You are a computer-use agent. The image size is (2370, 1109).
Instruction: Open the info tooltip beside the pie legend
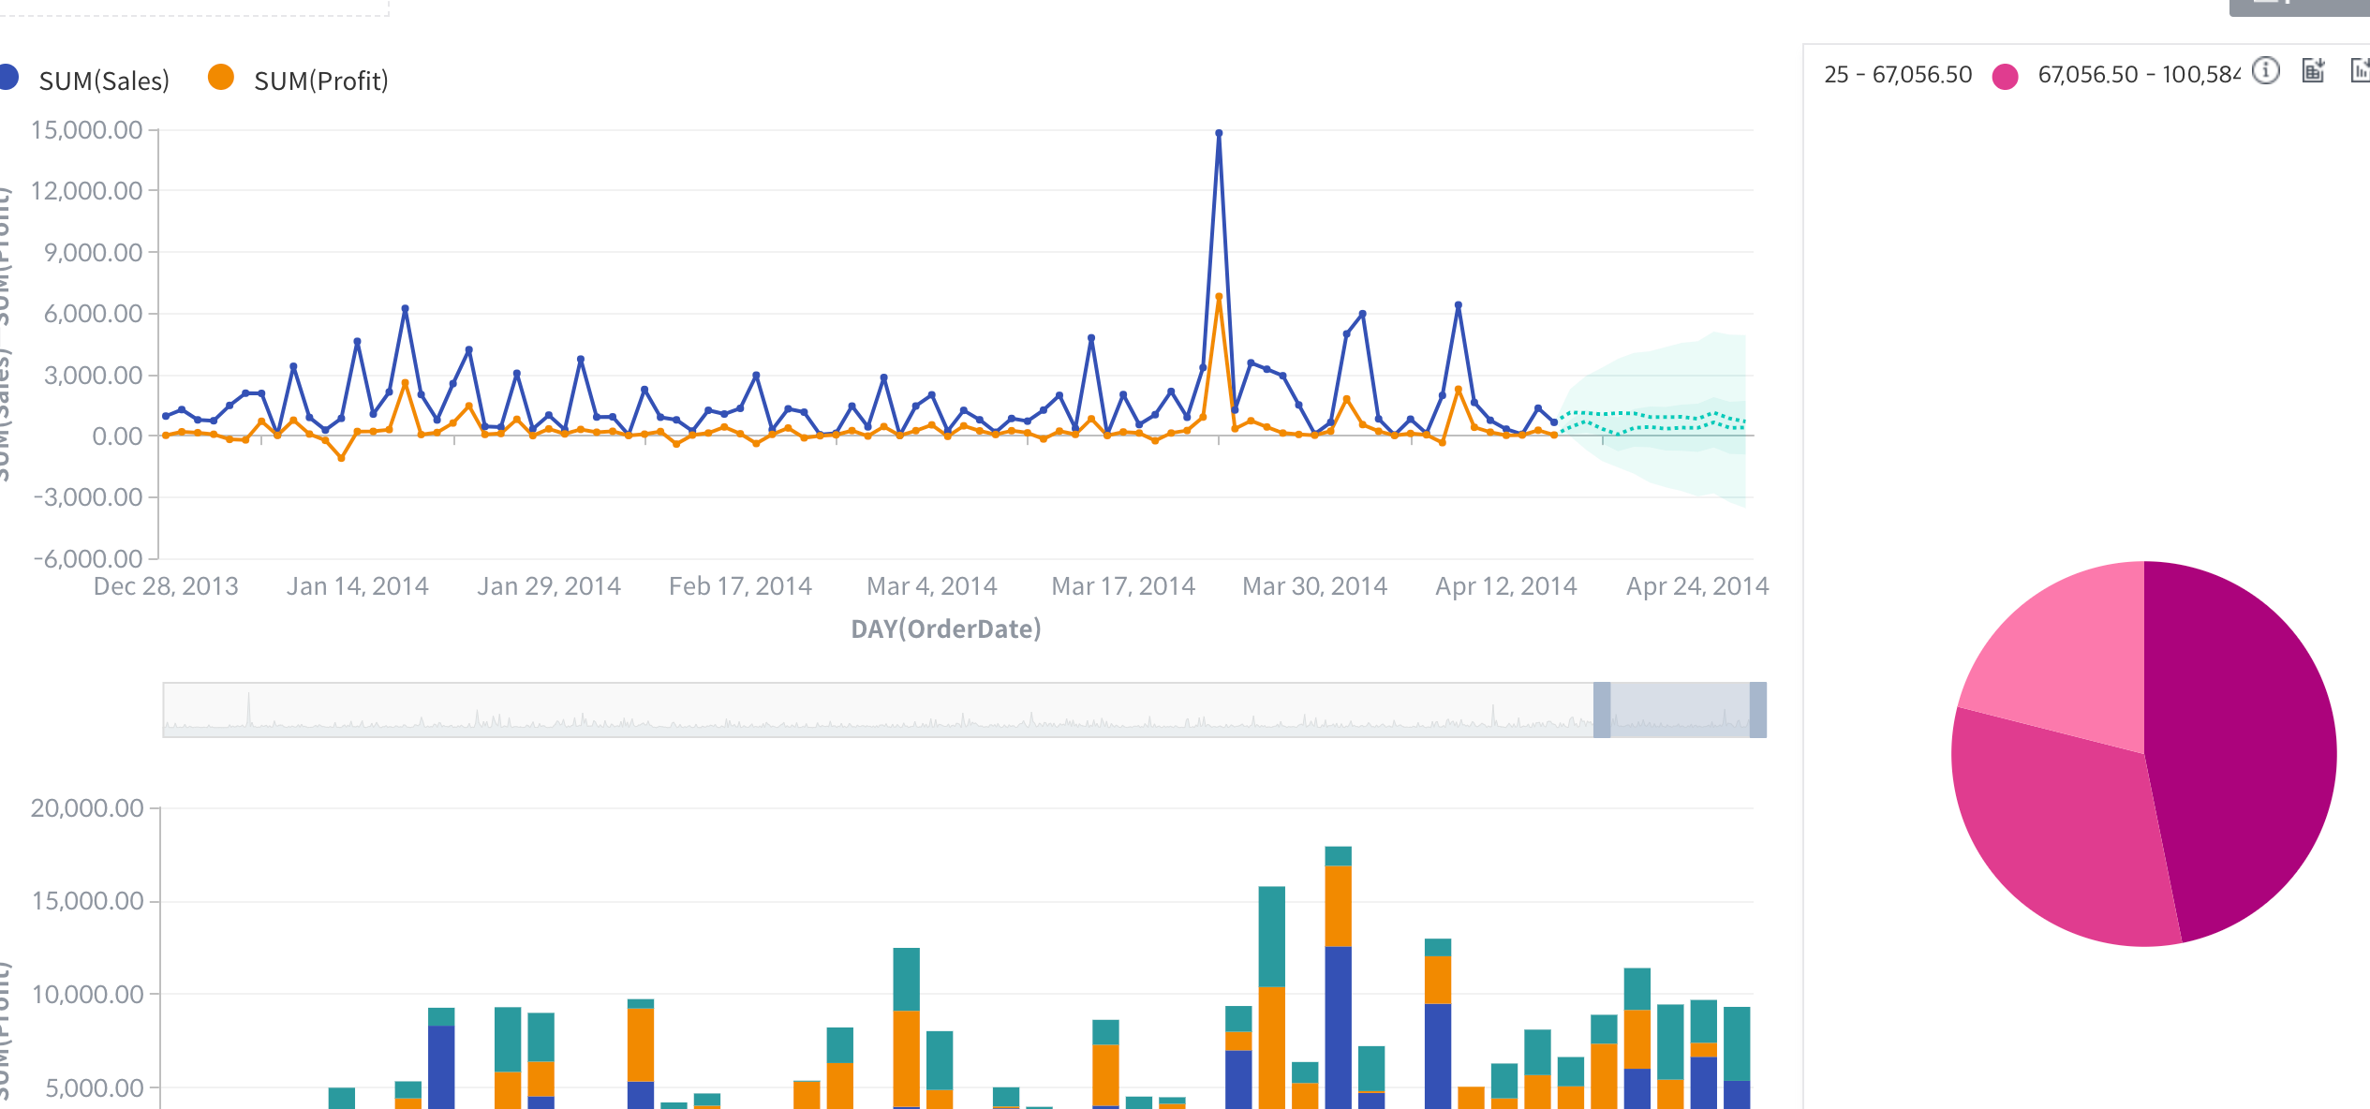pyautogui.click(x=2266, y=70)
